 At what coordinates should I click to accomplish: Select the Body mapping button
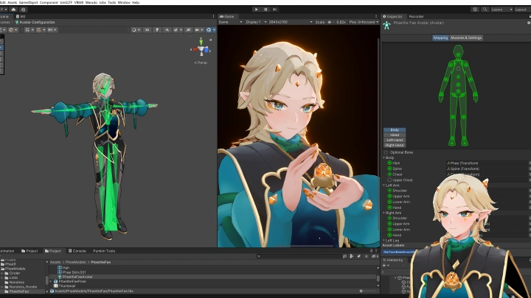395,130
